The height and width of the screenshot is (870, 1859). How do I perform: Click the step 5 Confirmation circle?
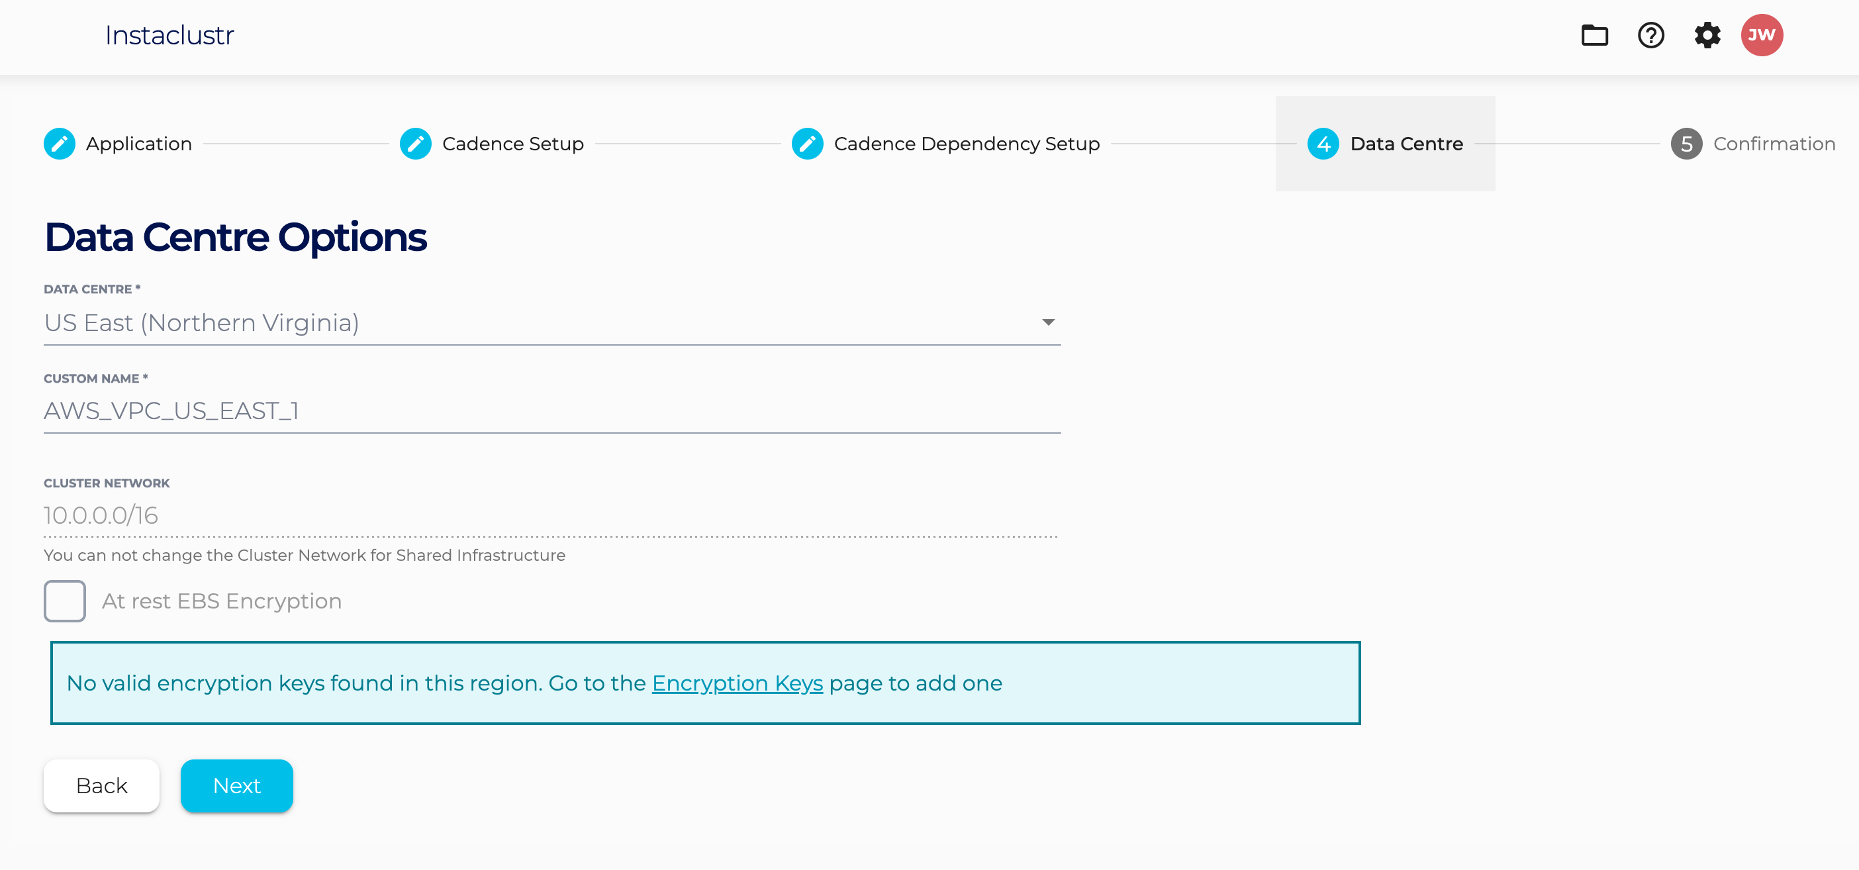1686,144
